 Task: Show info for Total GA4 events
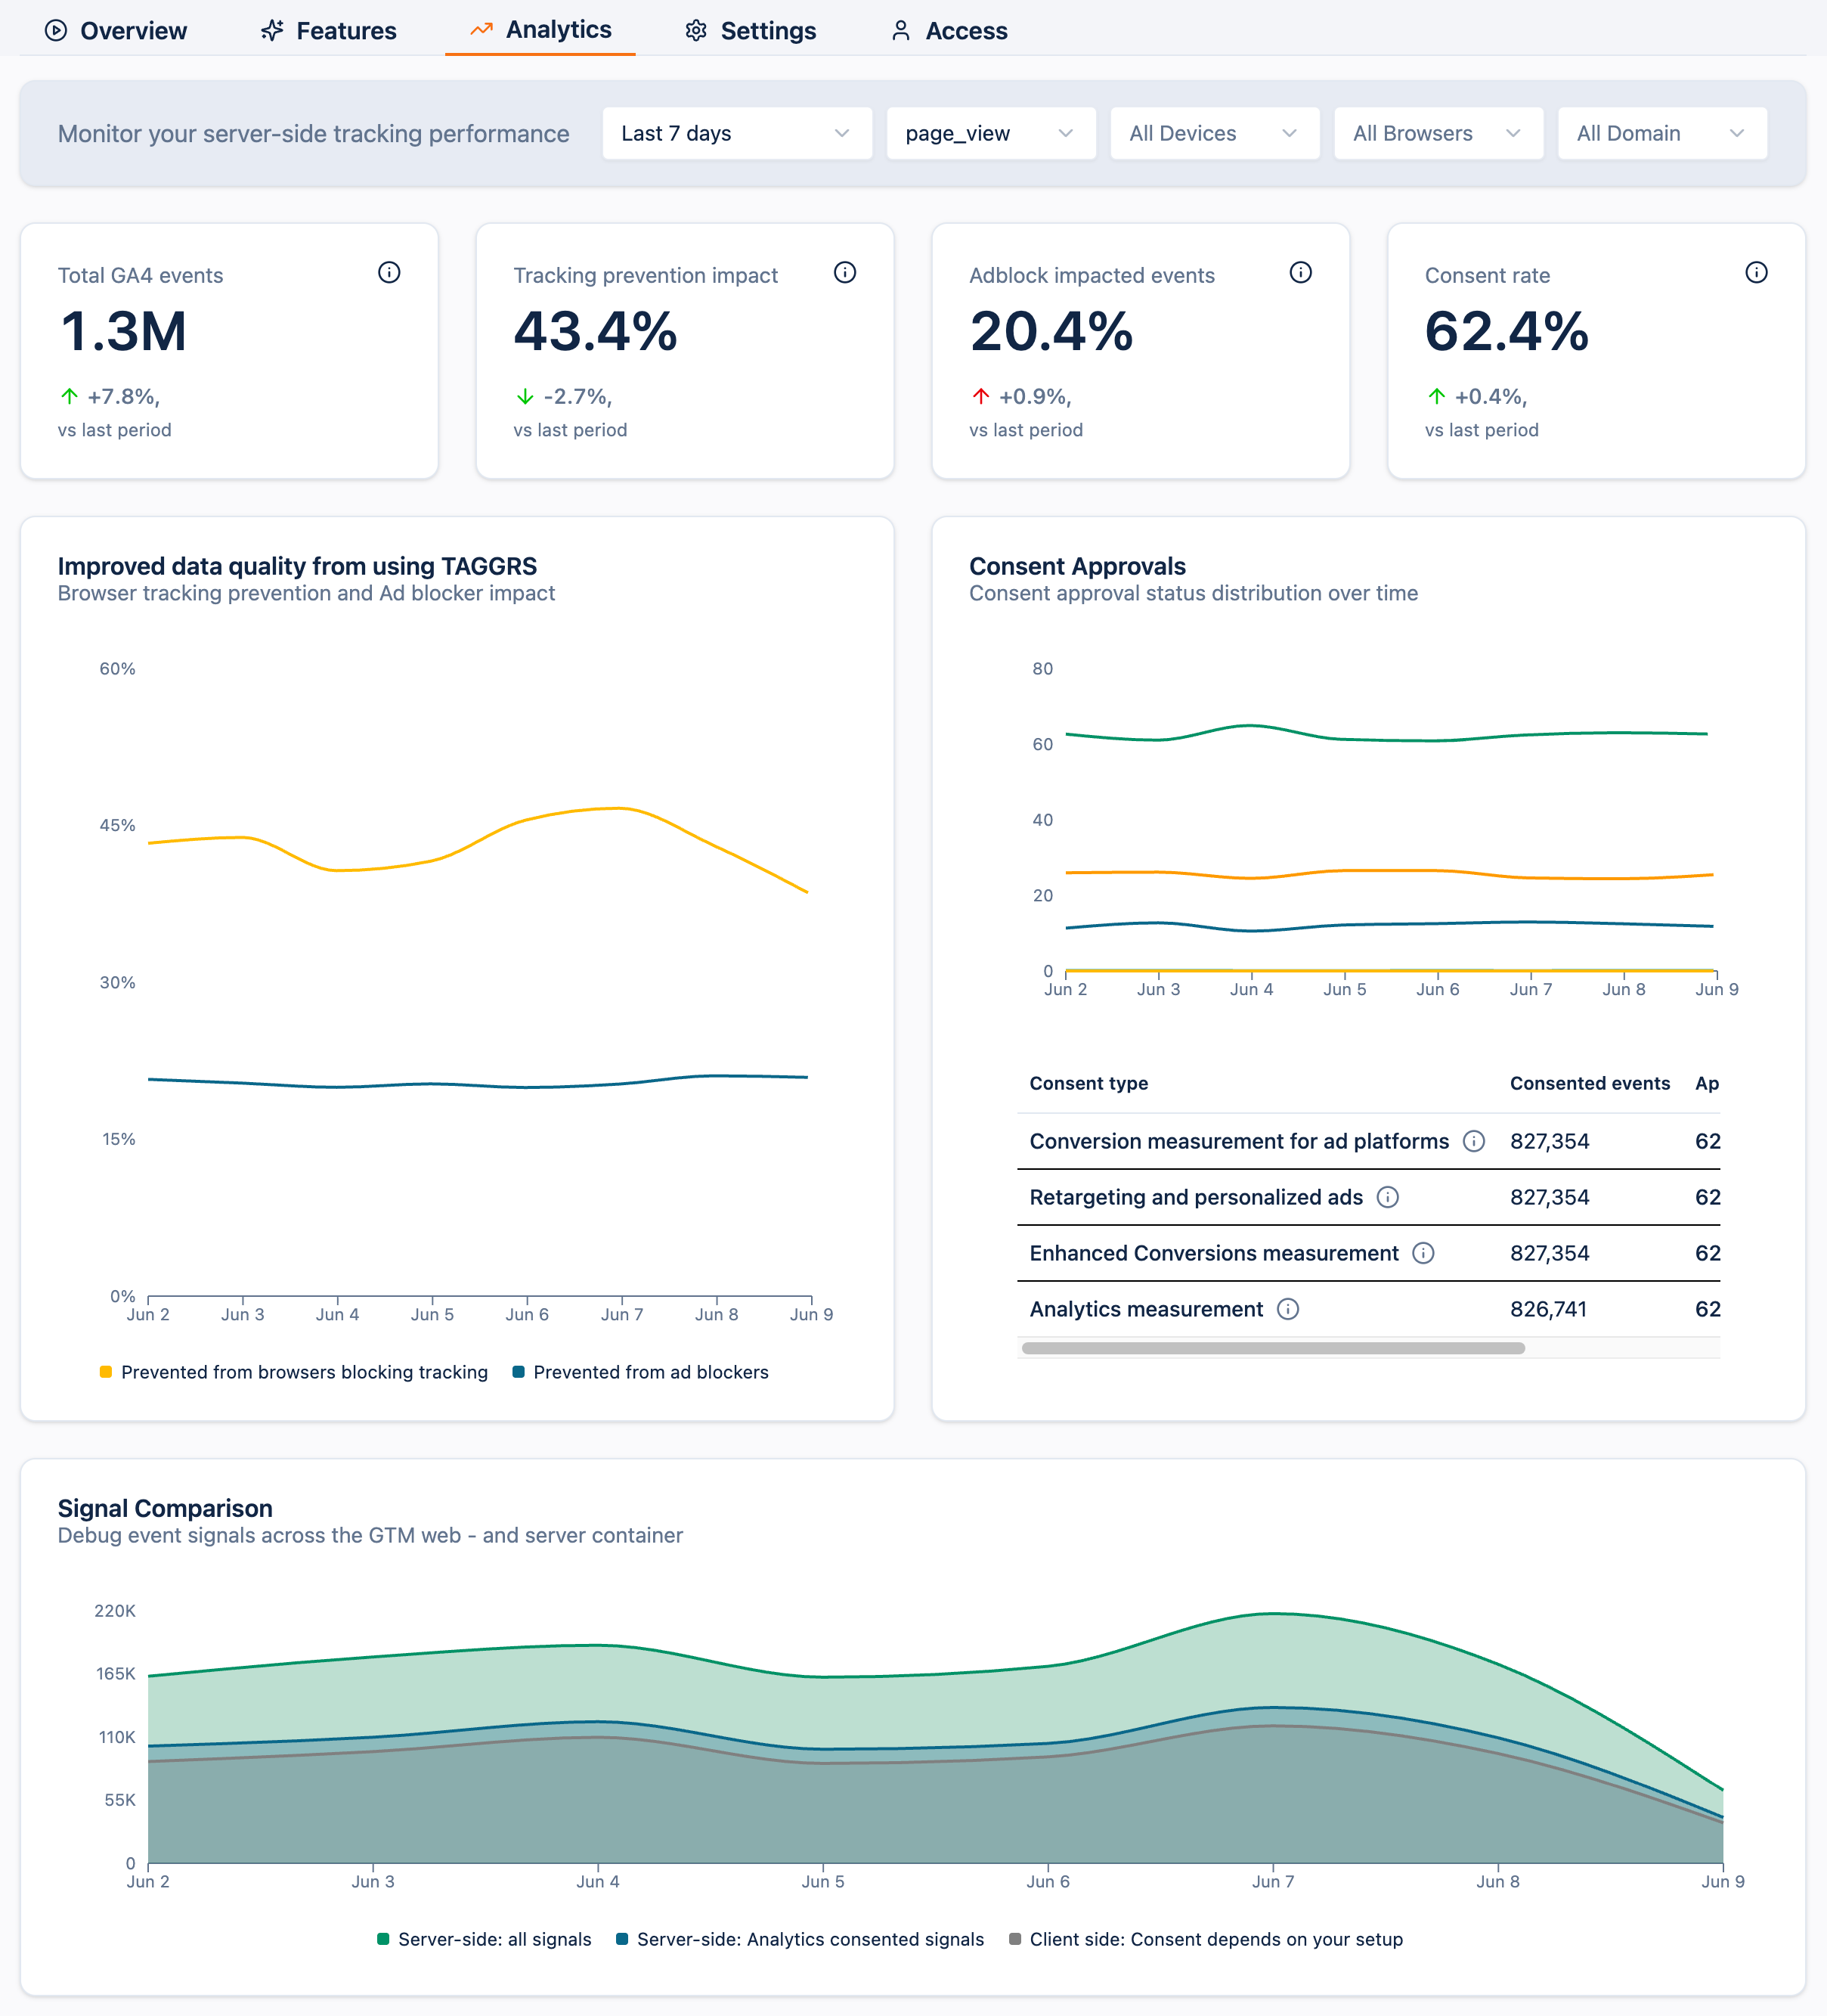[389, 272]
